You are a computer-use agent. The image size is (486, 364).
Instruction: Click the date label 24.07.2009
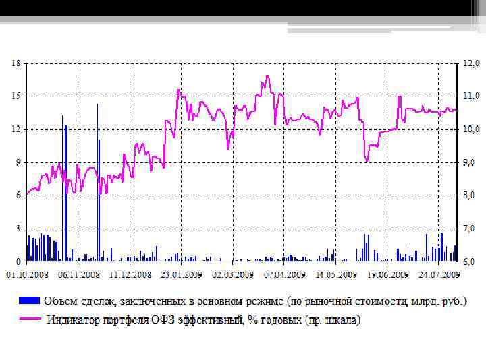(x=439, y=274)
